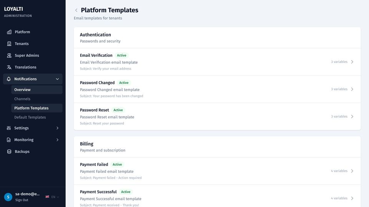Screen dimensions: 369x207
Task: Open the Email Verification template title
Action: [x=96, y=55]
